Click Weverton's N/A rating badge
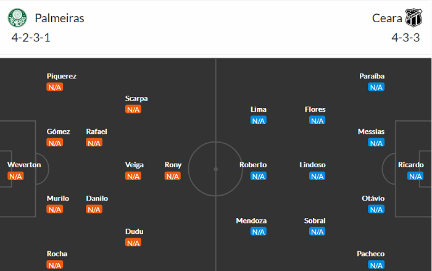 pos(15,176)
